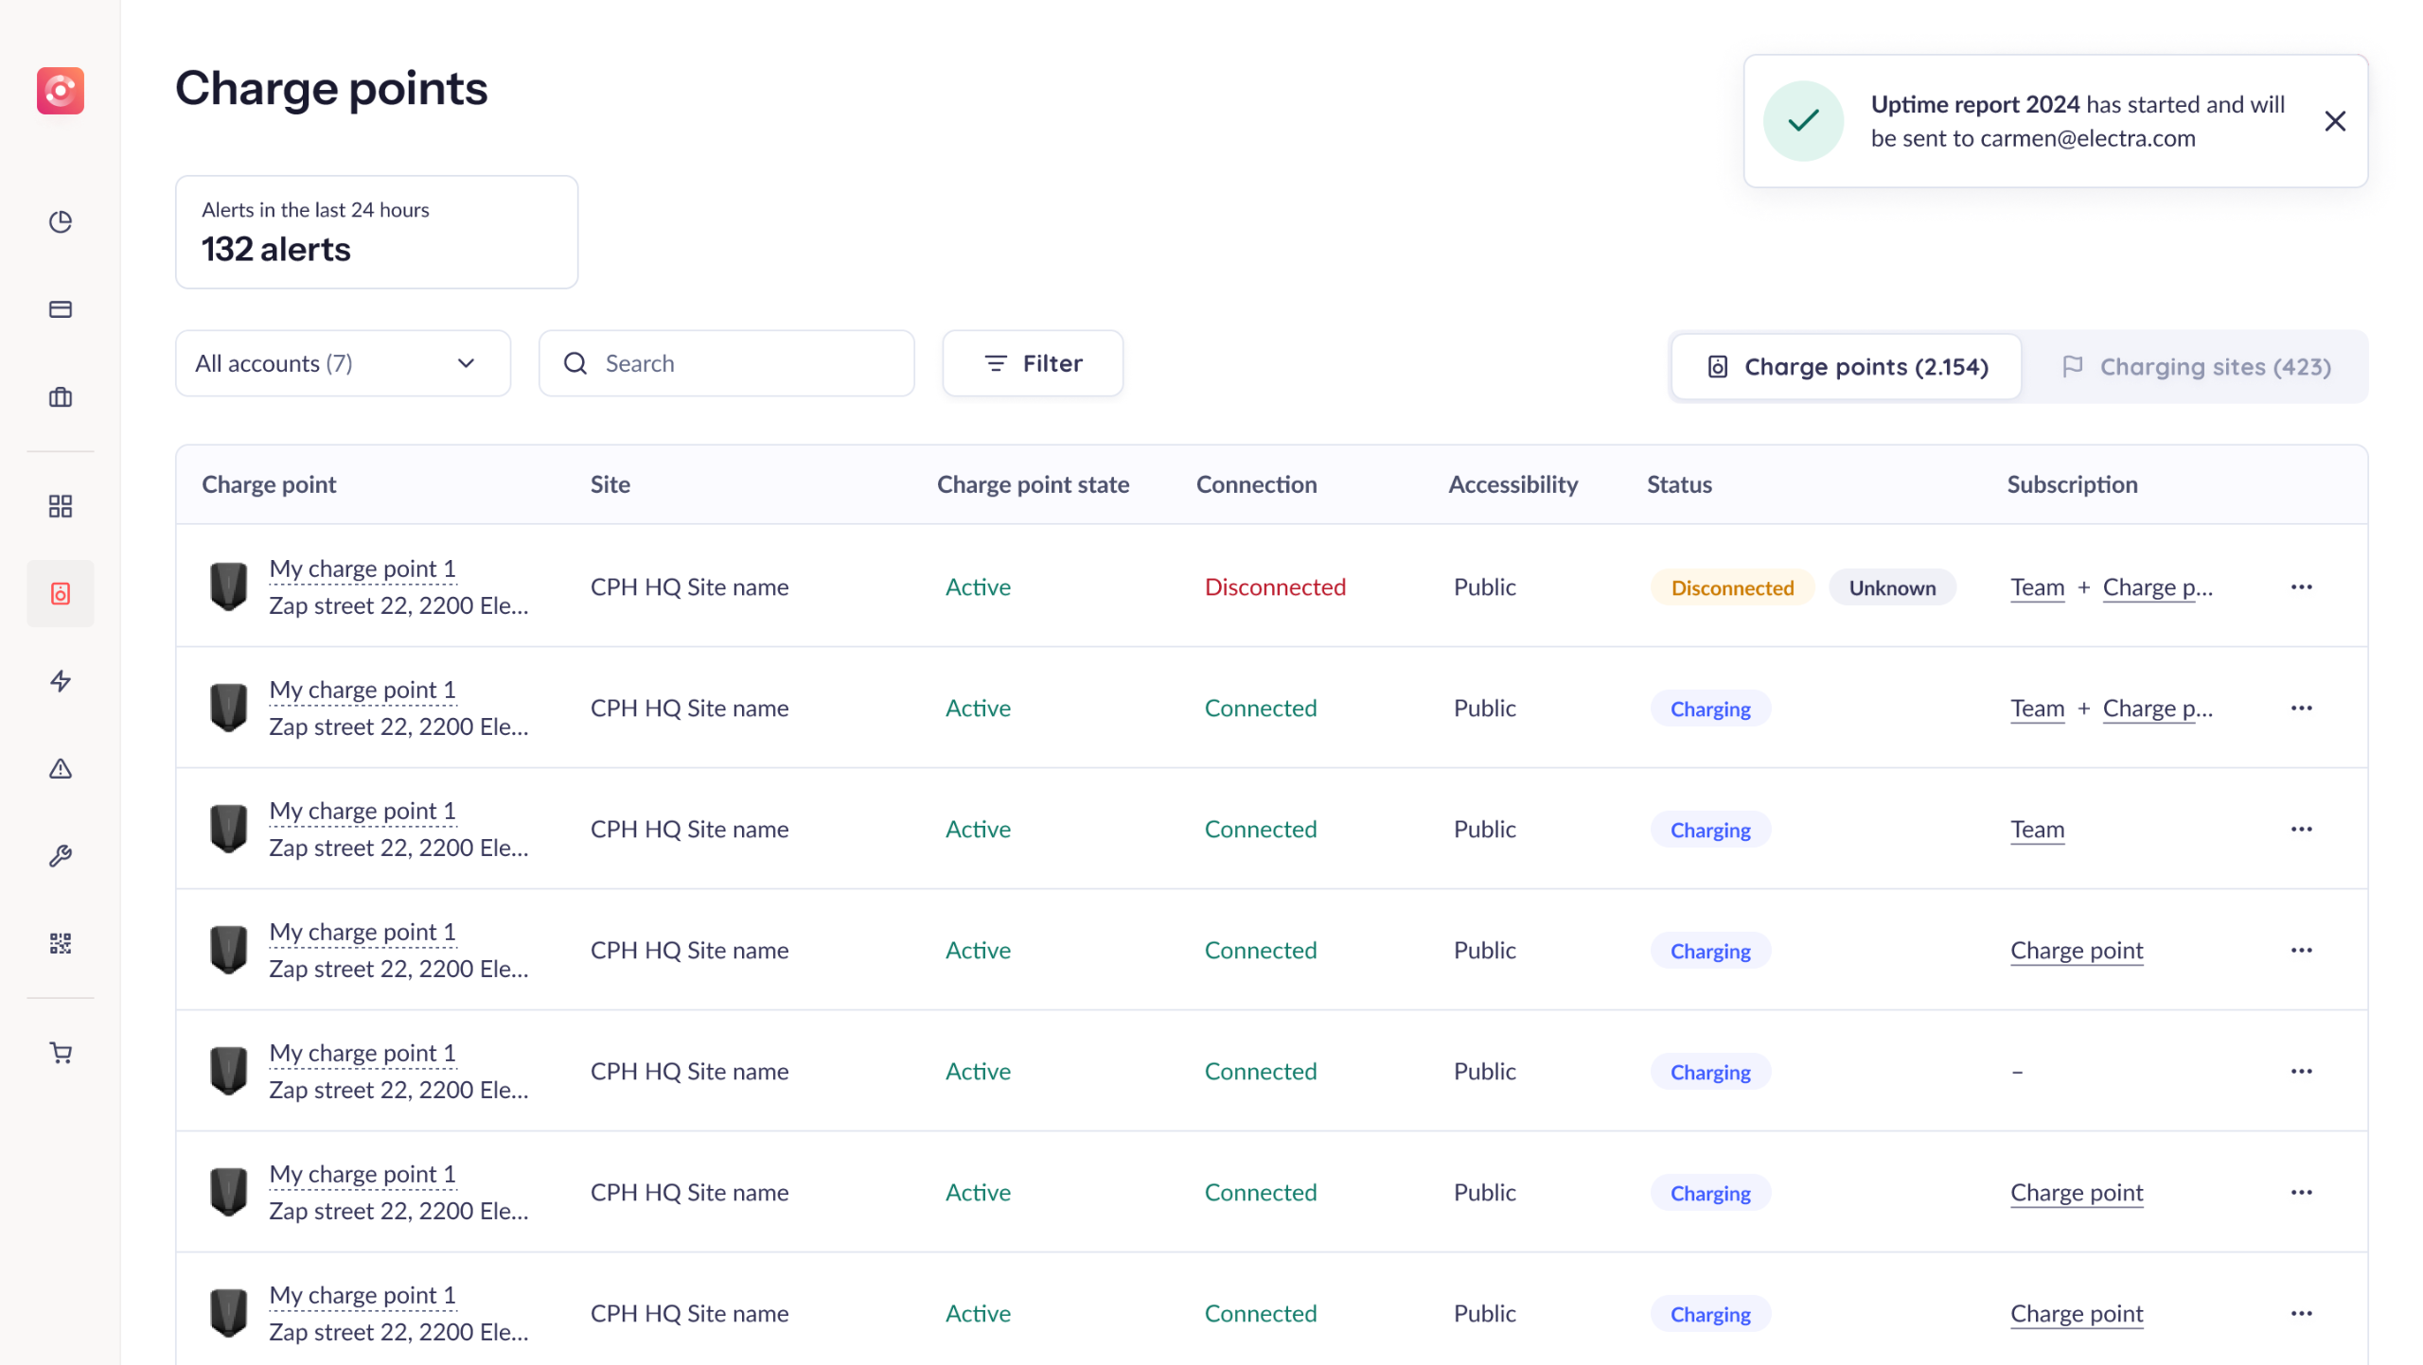Select the Charge points (2.154) tab

1847,367
